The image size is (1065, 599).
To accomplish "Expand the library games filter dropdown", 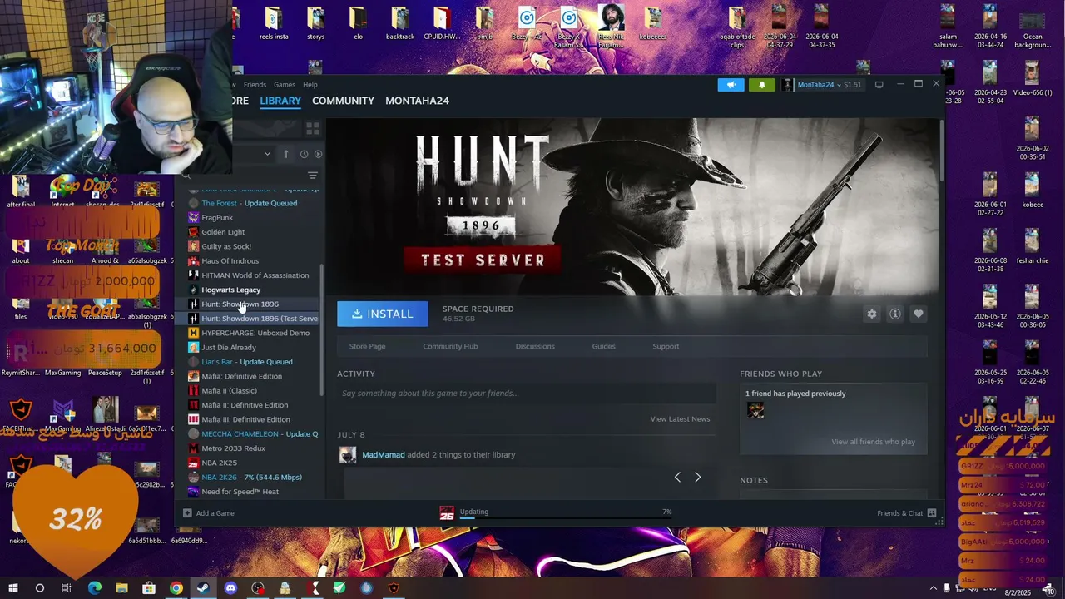I will pyautogui.click(x=267, y=154).
